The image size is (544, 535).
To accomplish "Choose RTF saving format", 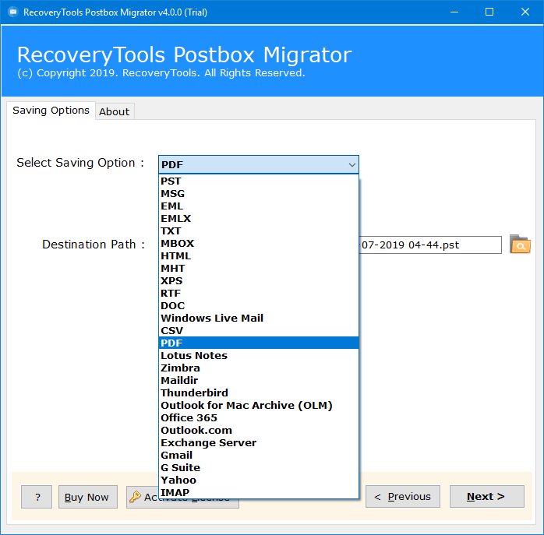I will (259, 294).
